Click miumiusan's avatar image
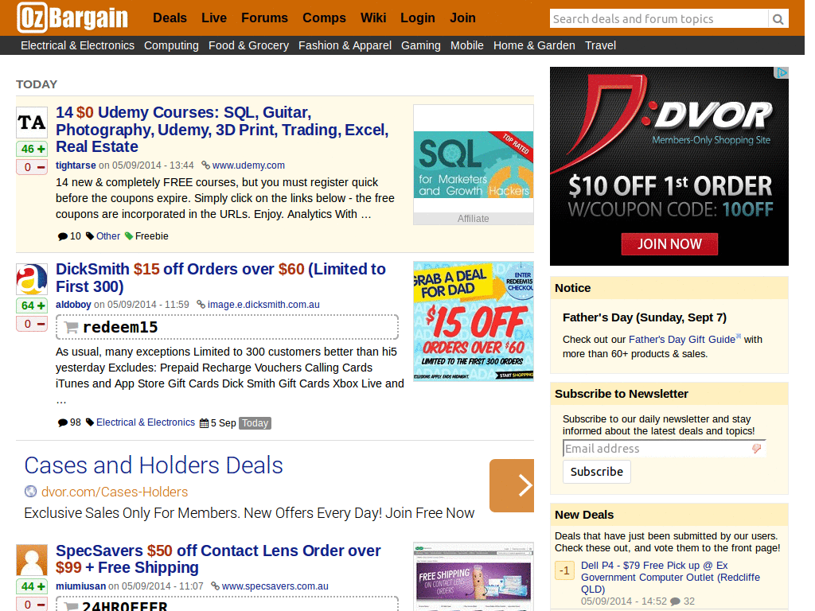 pyautogui.click(x=32, y=560)
